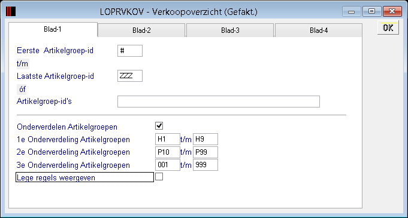Screen dimensions: 408x218
Task: Minimize the LOPRVKOV window
Action: (x=352, y=12)
